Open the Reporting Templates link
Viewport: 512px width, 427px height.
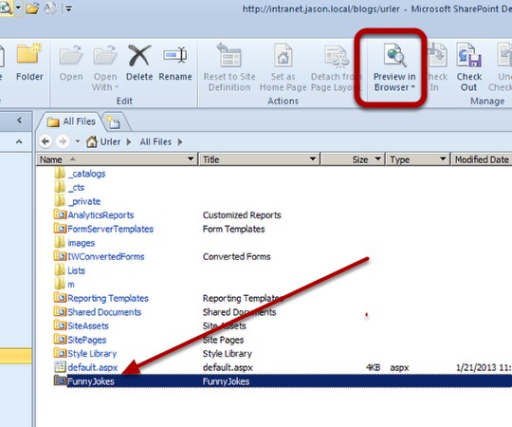pos(108,298)
